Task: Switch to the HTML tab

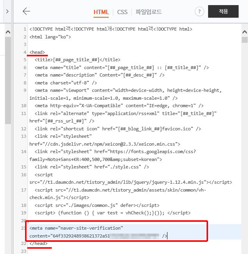Action: pyautogui.click(x=101, y=12)
